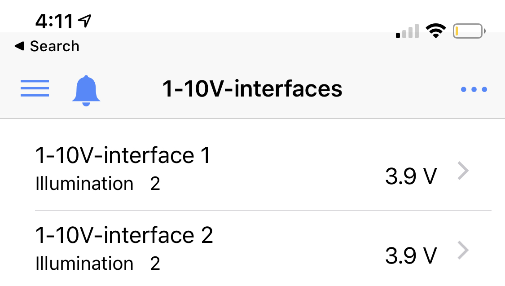Tap Illumination label under interface 2
The height and width of the screenshot is (286, 505).
[x=84, y=264]
